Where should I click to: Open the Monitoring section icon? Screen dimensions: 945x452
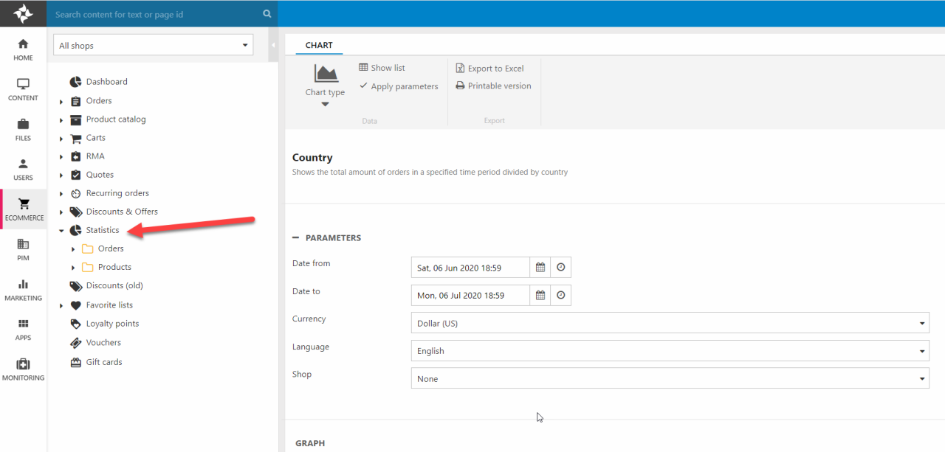click(x=23, y=369)
